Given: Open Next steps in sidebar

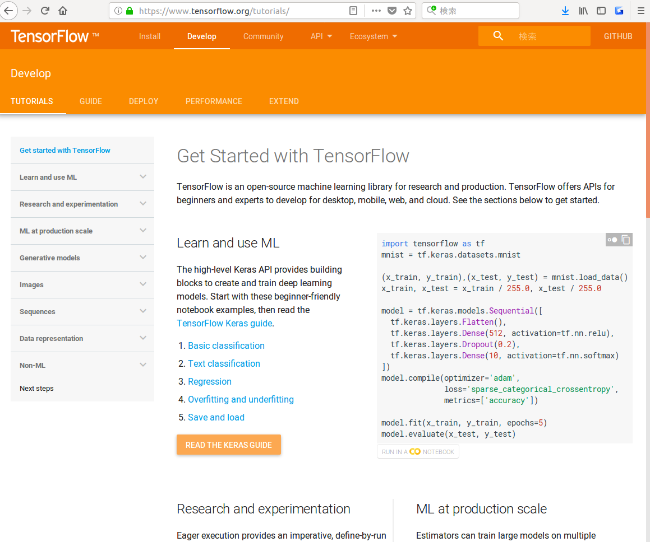Looking at the screenshot, I should 36,389.
